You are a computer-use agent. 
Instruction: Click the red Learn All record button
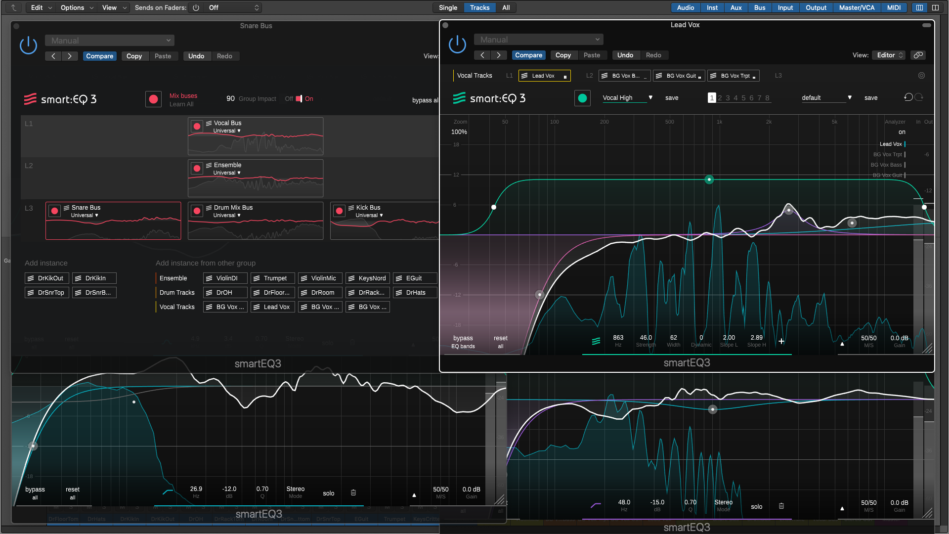click(153, 99)
